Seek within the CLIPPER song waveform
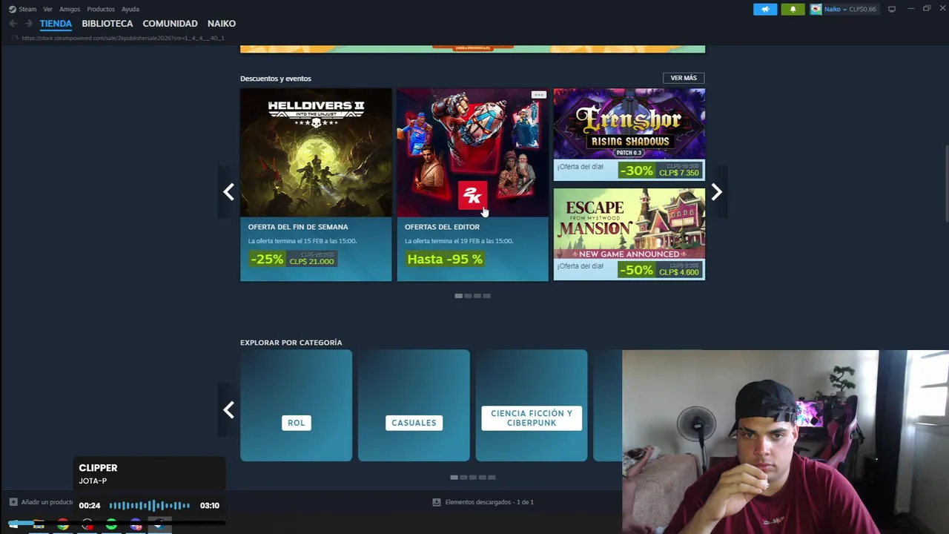 pos(150,505)
